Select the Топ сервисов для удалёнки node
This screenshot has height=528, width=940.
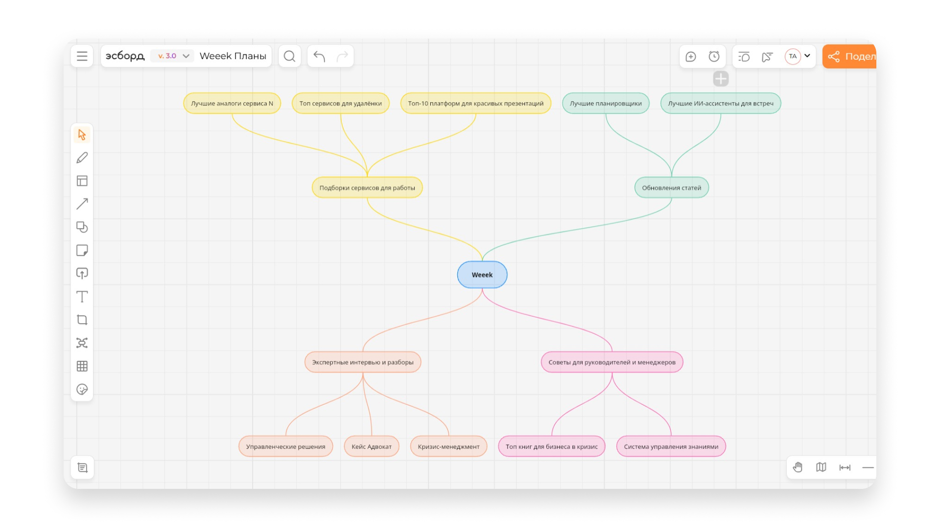[x=341, y=103]
